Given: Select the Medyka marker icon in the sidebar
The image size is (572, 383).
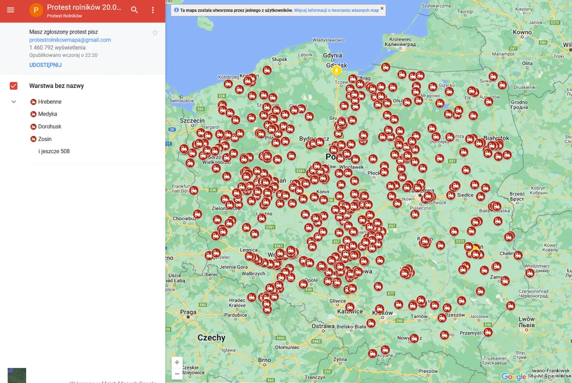Looking at the screenshot, I should 34,114.
